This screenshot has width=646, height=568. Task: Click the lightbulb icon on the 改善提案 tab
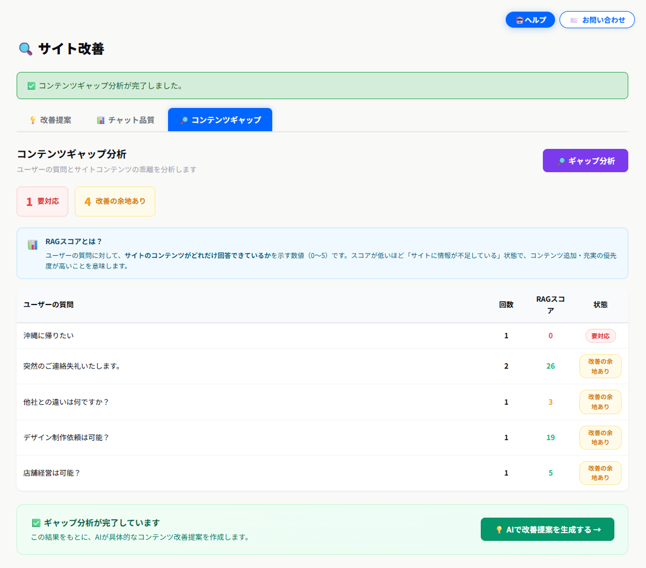coord(33,120)
